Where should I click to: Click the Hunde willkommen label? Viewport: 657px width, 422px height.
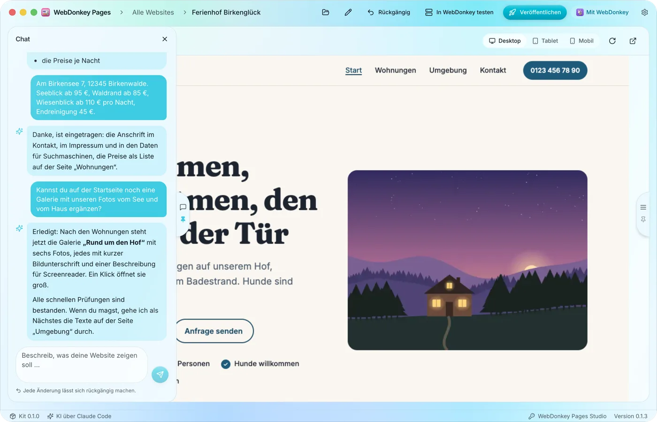(x=267, y=364)
